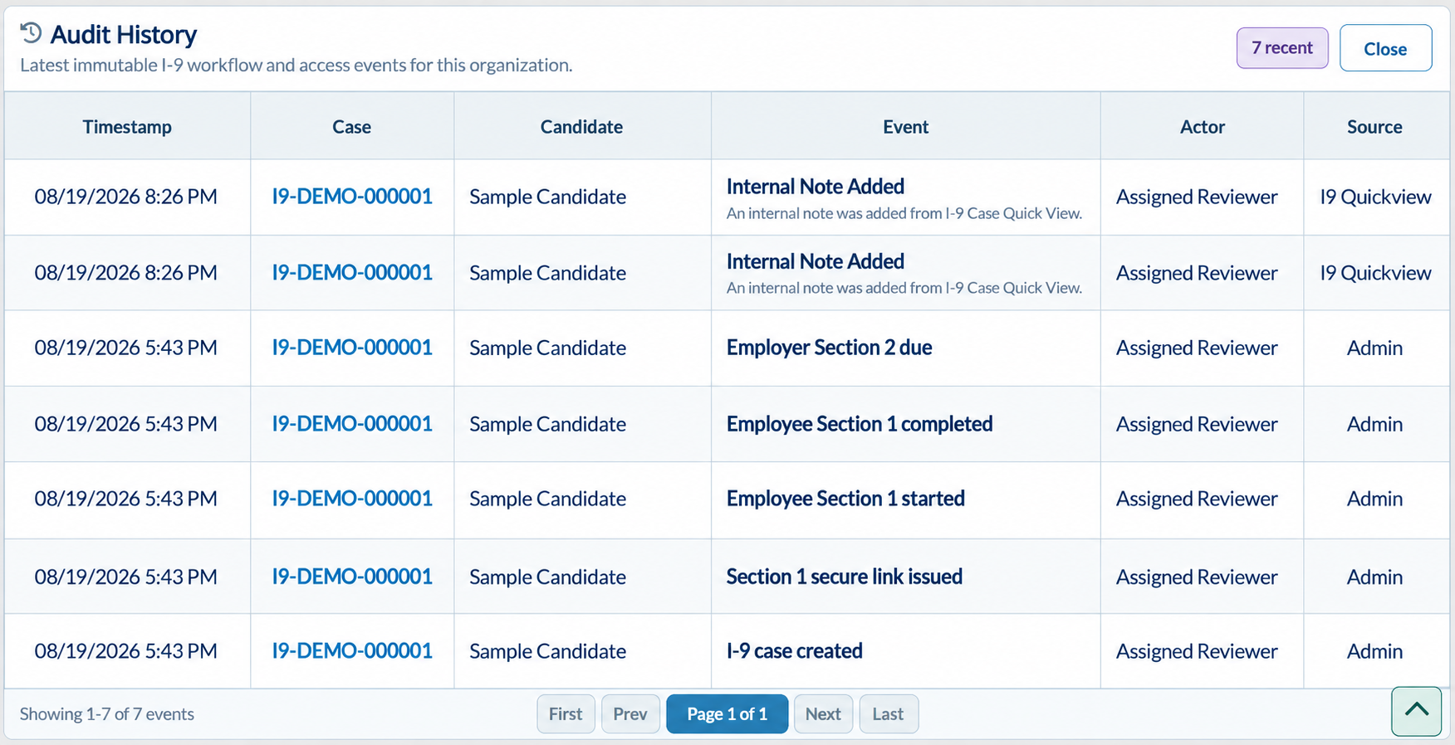Click the timestamp in the "I-9 case created" row
The width and height of the screenshot is (1455, 745).
(126, 651)
